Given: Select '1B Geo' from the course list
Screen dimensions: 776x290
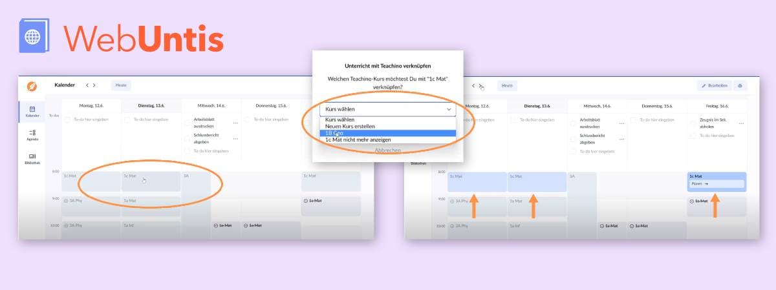Looking at the screenshot, I should [x=387, y=133].
